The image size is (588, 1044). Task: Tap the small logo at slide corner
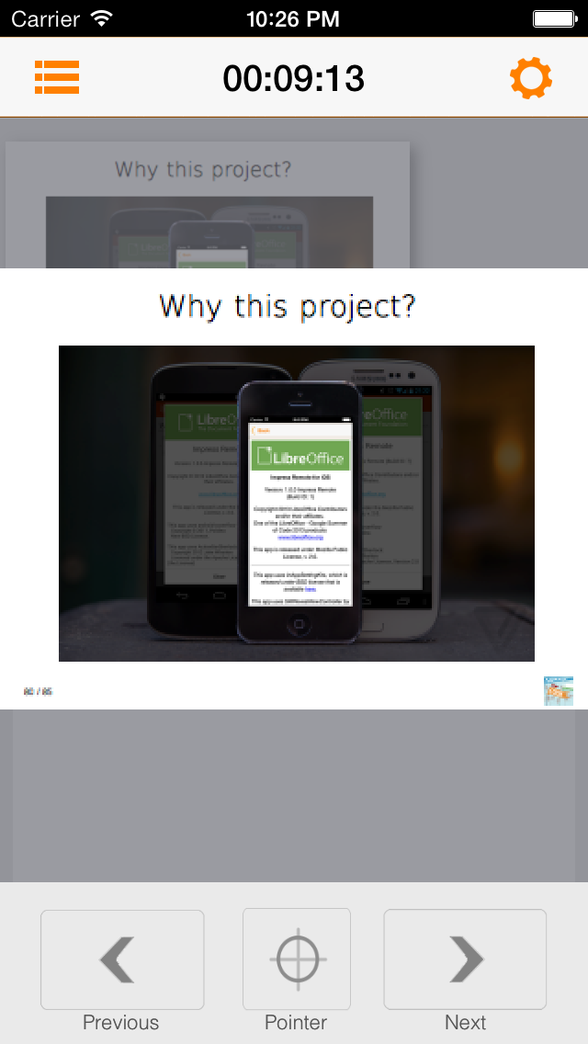click(558, 691)
